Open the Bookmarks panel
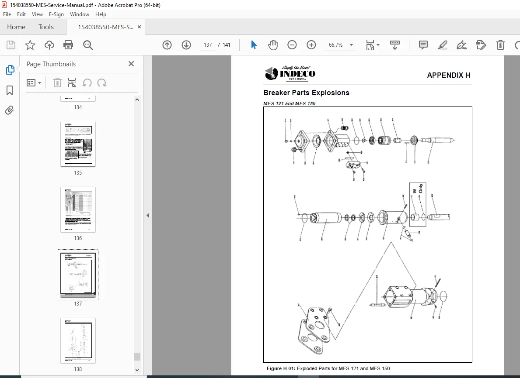Image resolution: width=520 pixels, height=378 pixels. (10, 90)
